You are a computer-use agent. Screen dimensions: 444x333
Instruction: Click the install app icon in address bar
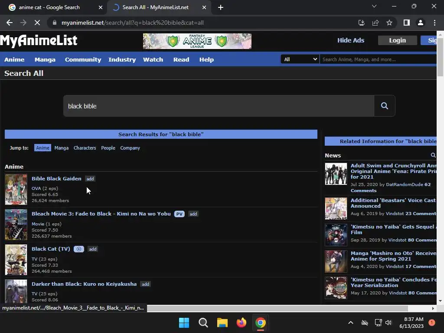(x=361, y=23)
